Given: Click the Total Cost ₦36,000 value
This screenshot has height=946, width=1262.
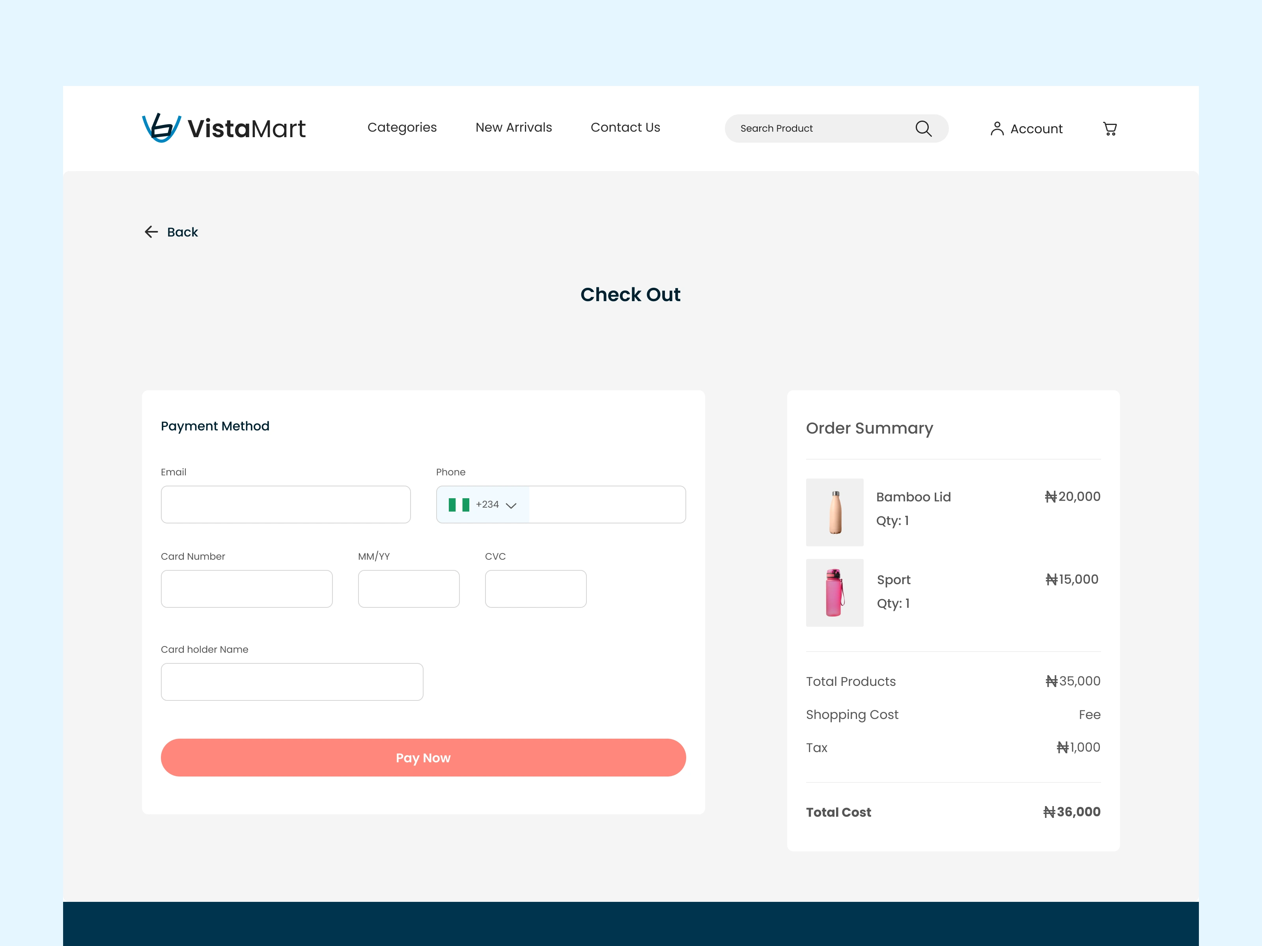Looking at the screenshot, I should [1072, 812].
